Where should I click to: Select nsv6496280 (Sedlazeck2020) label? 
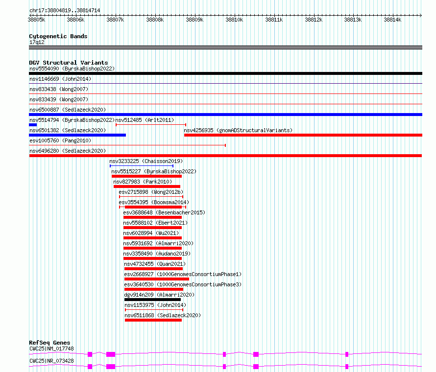[68, 151]
